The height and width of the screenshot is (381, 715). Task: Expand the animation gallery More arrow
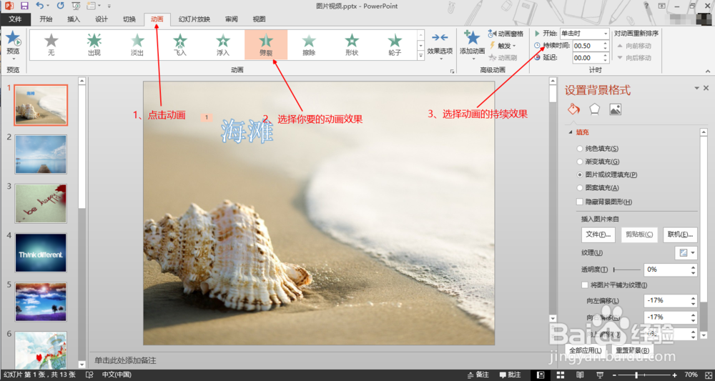click(x=421, y=56)
